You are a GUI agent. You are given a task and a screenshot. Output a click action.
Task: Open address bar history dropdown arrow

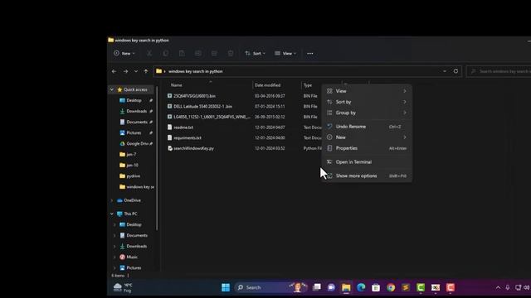pos(445,71)
